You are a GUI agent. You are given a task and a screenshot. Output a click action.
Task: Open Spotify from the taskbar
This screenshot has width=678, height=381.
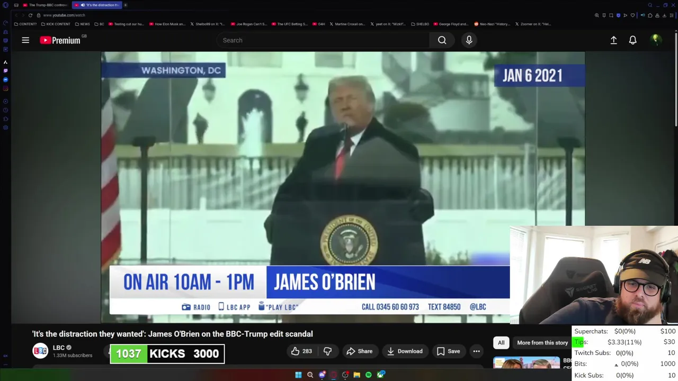368,375
